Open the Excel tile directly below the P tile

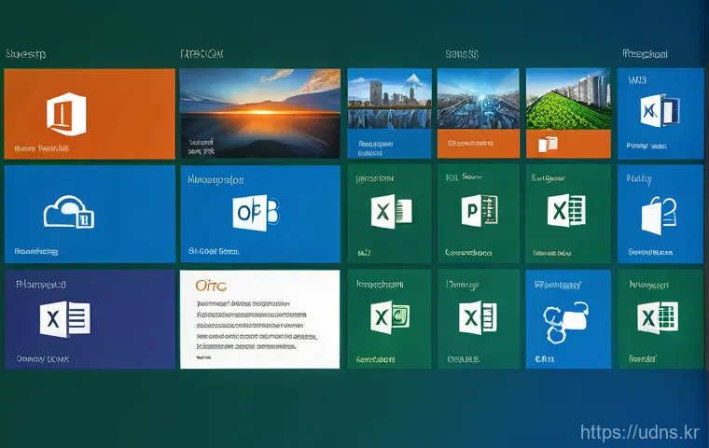point(479,319)
